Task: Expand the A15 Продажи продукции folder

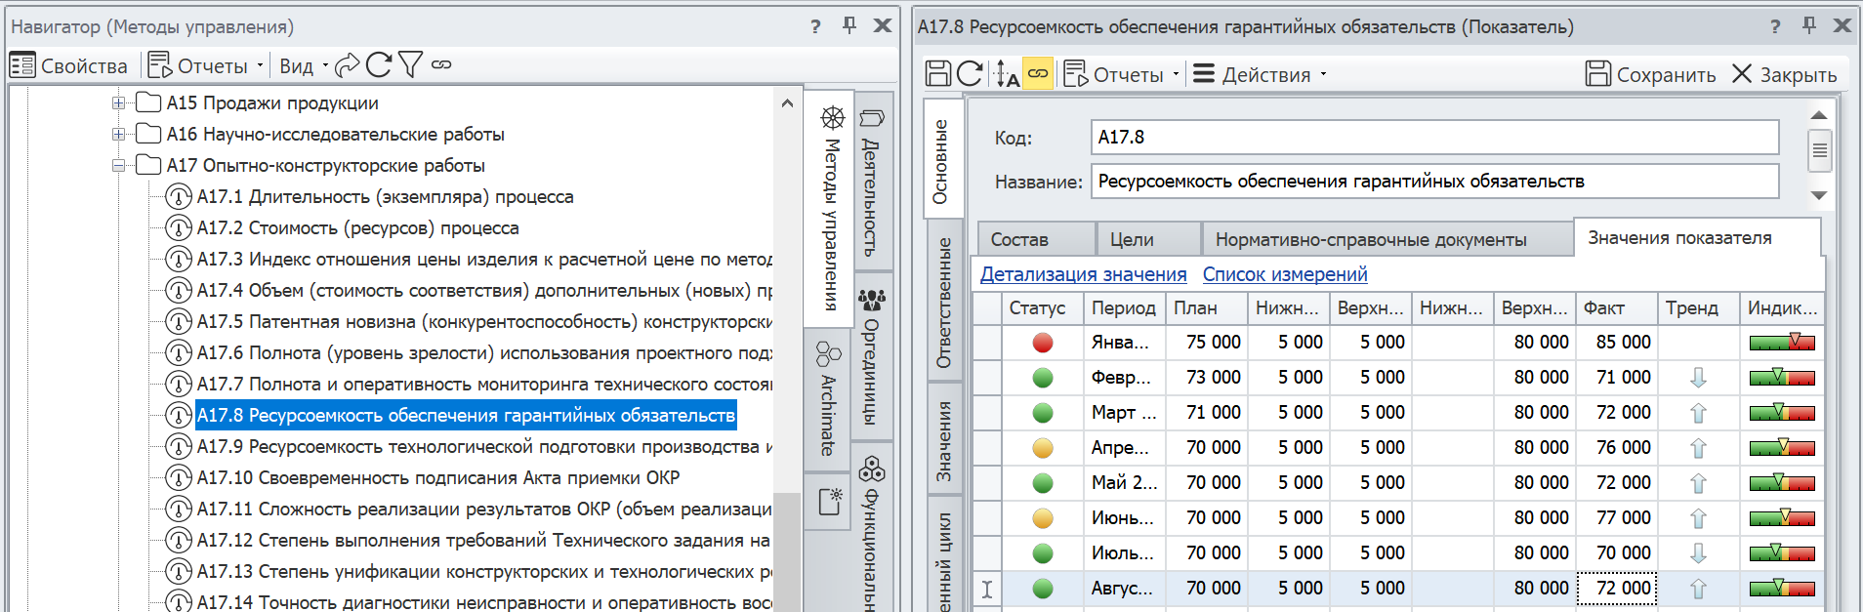Action: [118, 103]
